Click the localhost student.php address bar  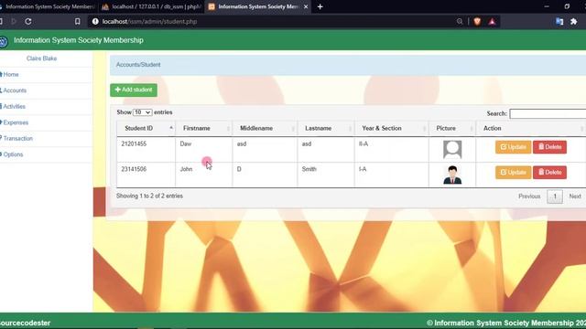[x=149, y=22]
